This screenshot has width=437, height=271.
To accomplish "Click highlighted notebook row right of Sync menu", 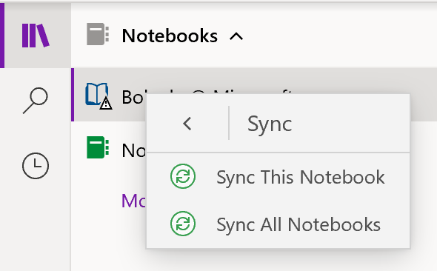I will (424, 95).
